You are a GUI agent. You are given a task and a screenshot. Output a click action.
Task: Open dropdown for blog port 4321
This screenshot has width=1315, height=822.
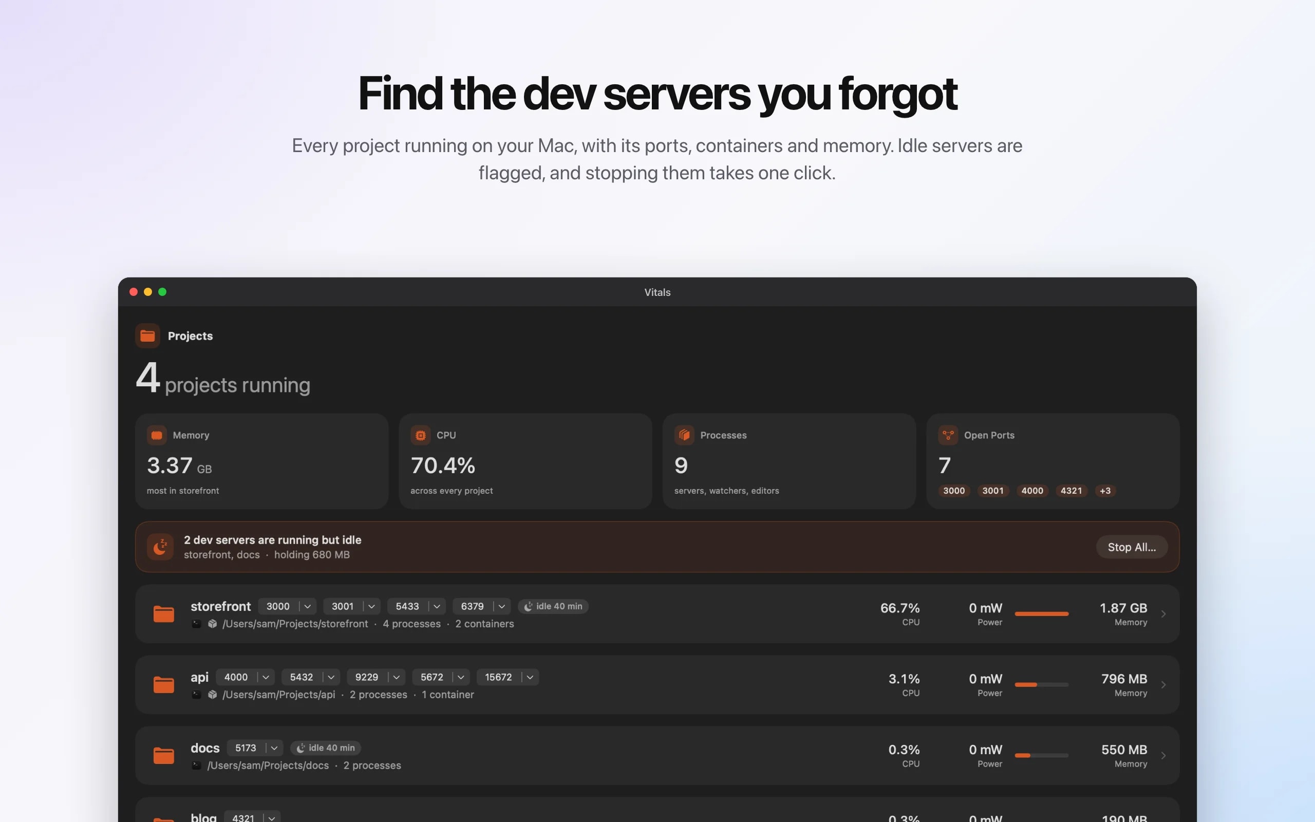pos(272,818)
